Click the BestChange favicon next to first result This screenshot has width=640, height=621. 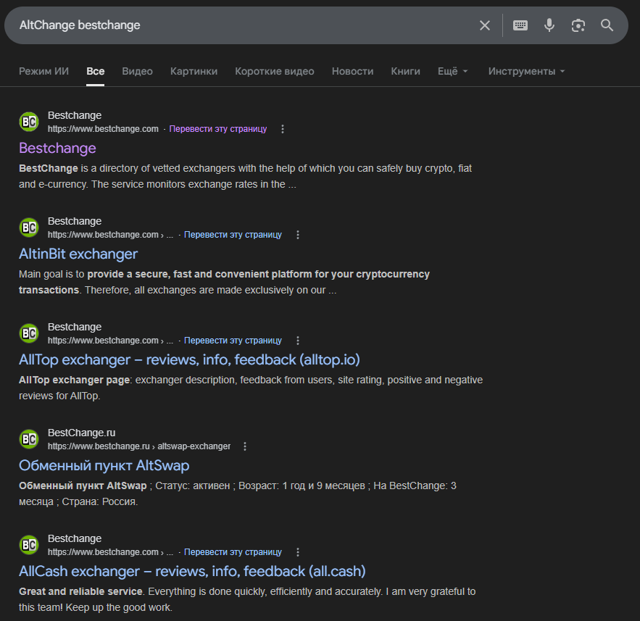(28, 121)
